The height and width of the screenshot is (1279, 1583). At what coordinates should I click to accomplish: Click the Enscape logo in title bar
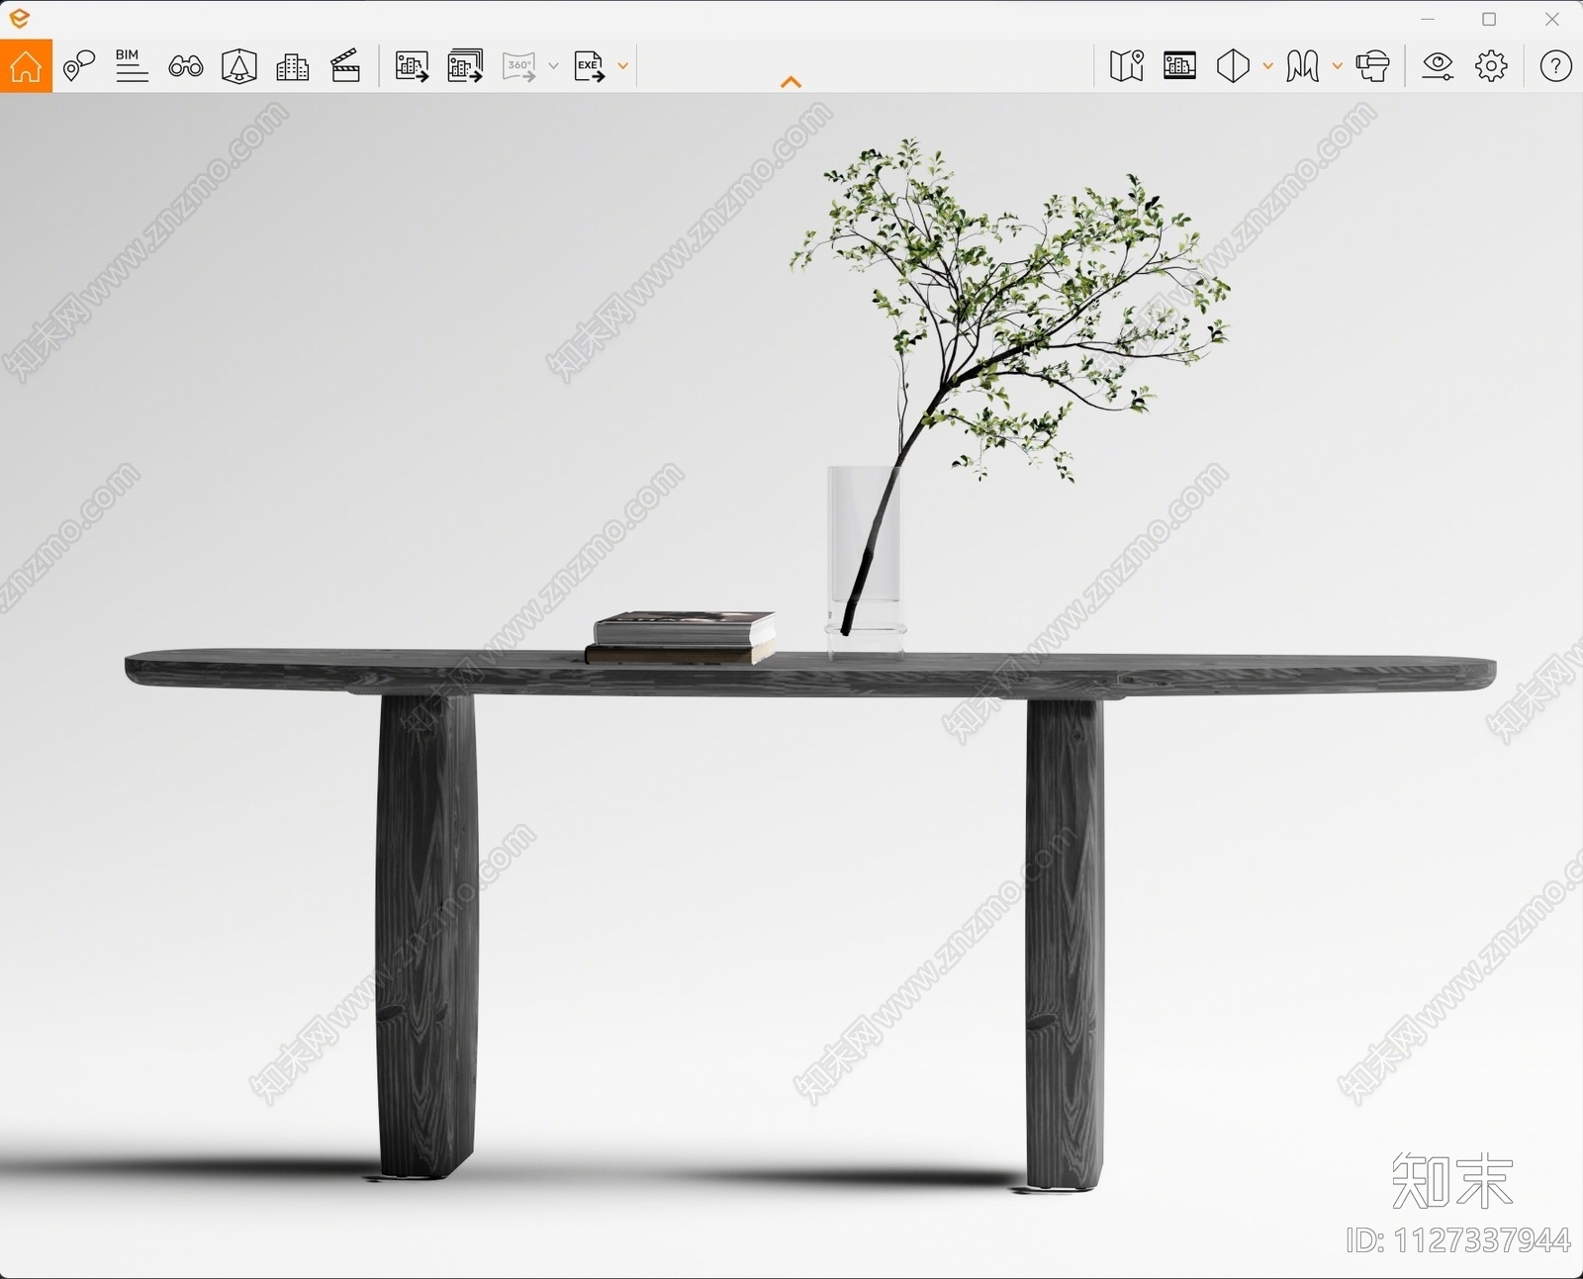(19, 19)
